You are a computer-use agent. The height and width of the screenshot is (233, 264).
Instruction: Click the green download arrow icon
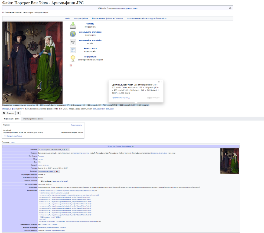[73, 25]
